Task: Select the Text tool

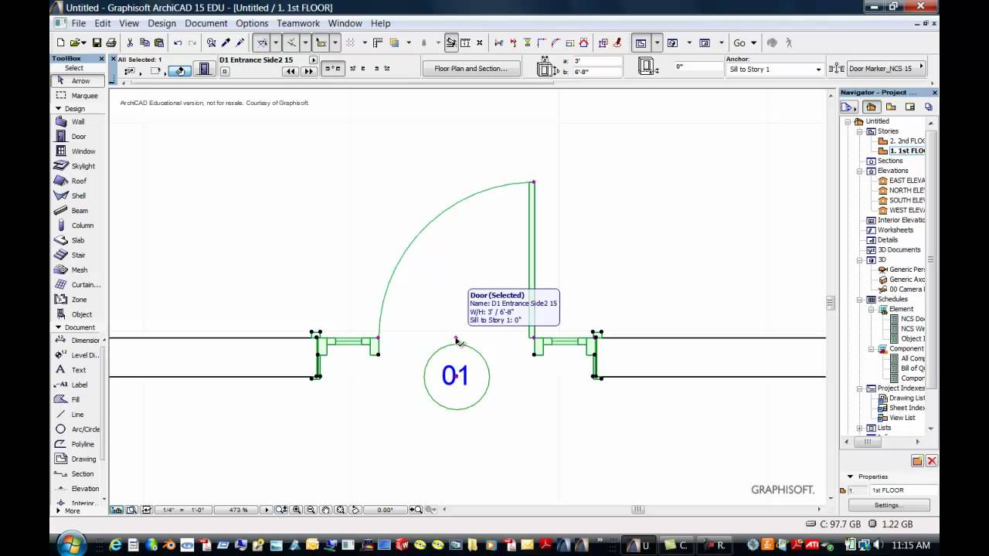Action: tap(78, 370)
